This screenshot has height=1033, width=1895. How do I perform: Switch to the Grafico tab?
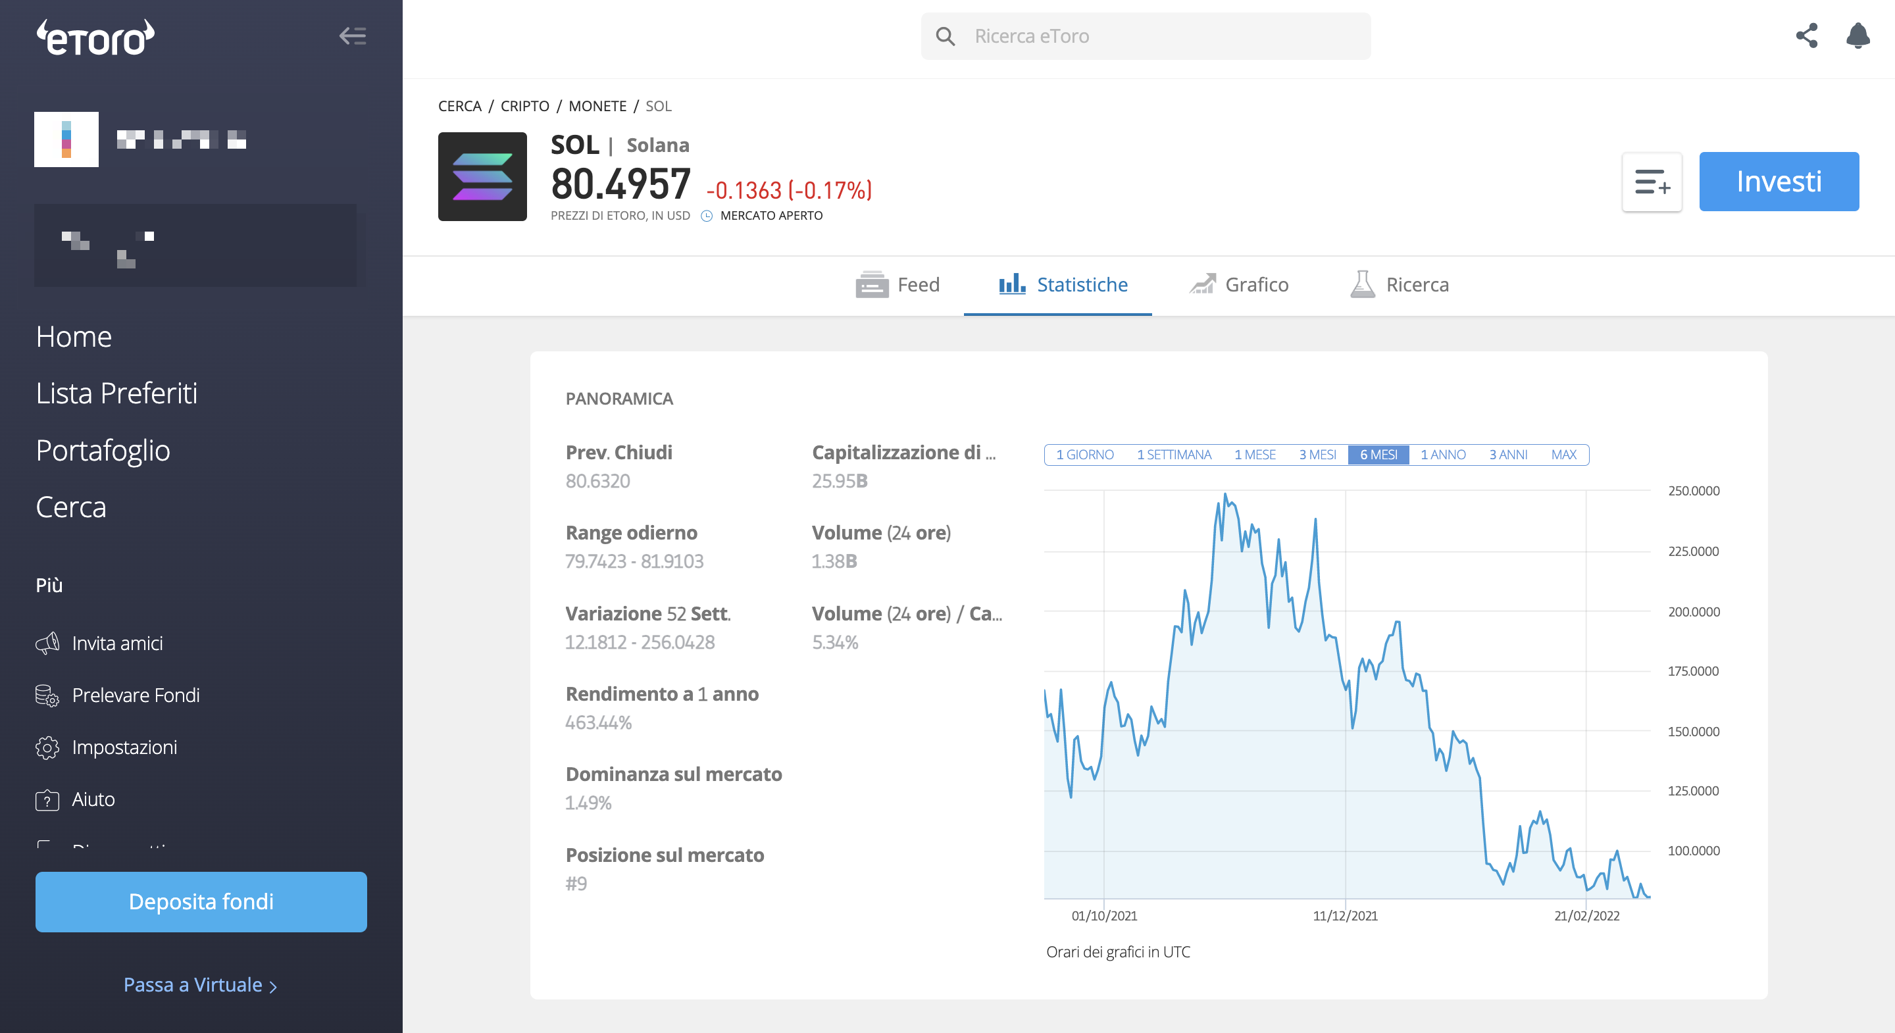tap(1239, 285)
